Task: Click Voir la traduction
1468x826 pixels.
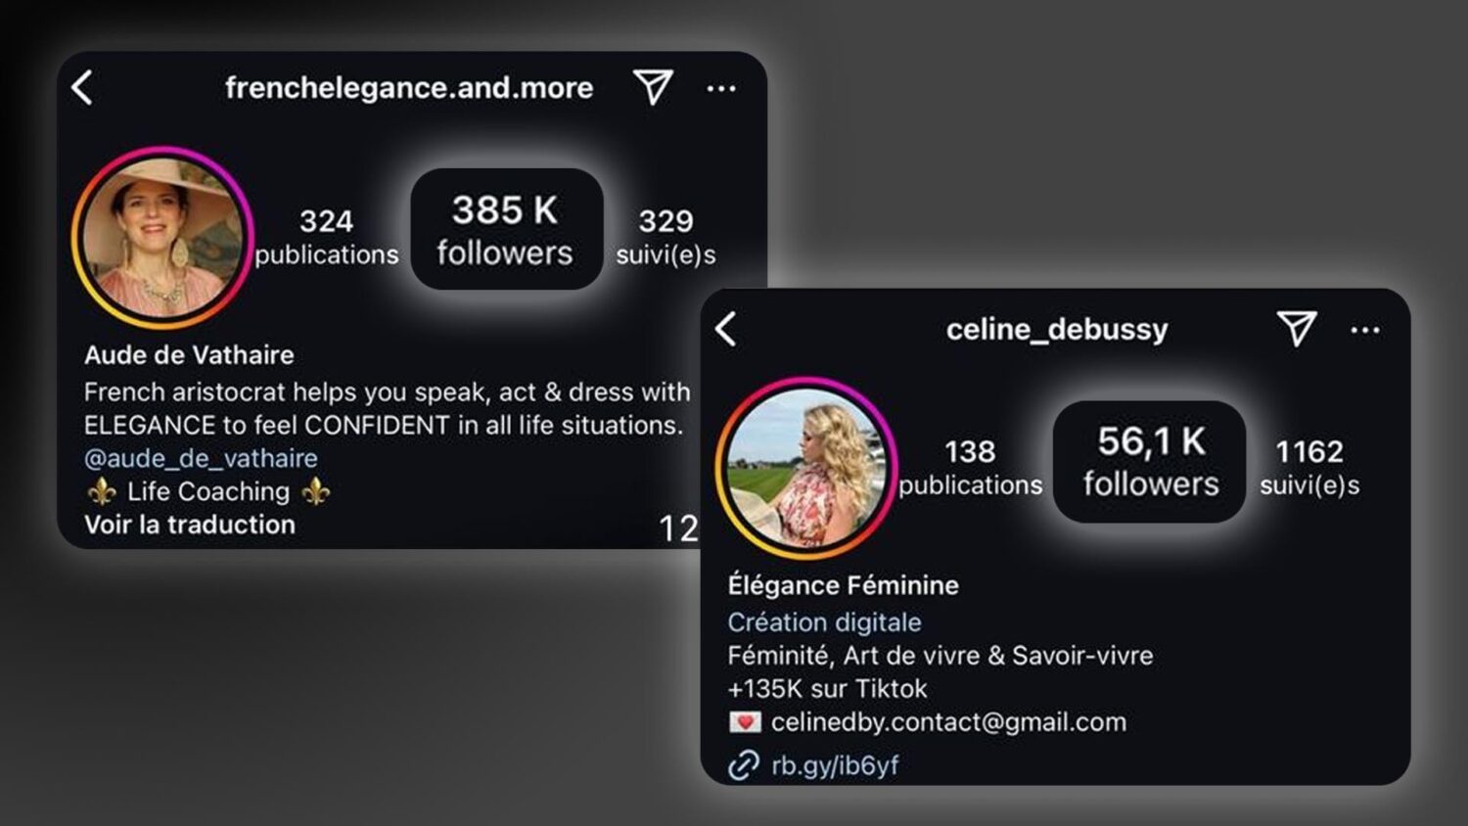Action: 190,525
